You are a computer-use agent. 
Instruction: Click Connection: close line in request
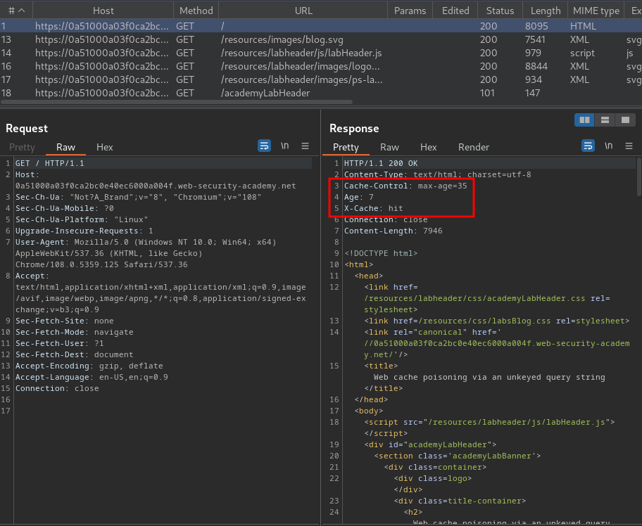pos(57,388)
